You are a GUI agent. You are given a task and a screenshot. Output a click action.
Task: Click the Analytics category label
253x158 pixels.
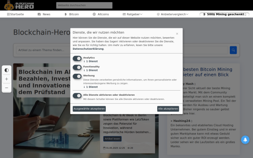[89, 58]
